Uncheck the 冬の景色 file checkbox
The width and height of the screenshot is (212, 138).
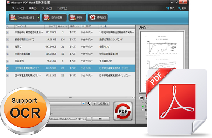[x=8, y=61]
